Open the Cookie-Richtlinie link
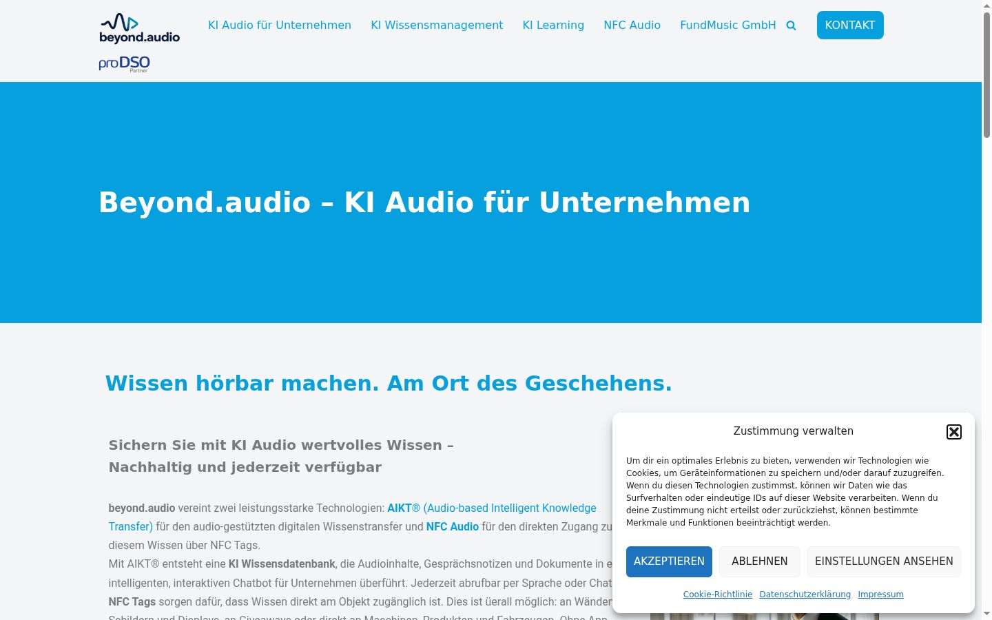Screen dimensions: 992x620 coord(718,595)
